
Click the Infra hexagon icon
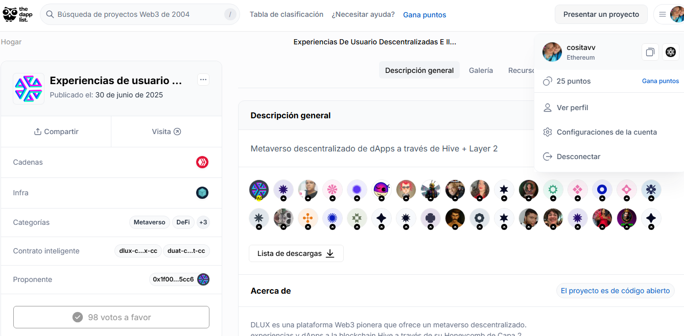pos(202,193)
